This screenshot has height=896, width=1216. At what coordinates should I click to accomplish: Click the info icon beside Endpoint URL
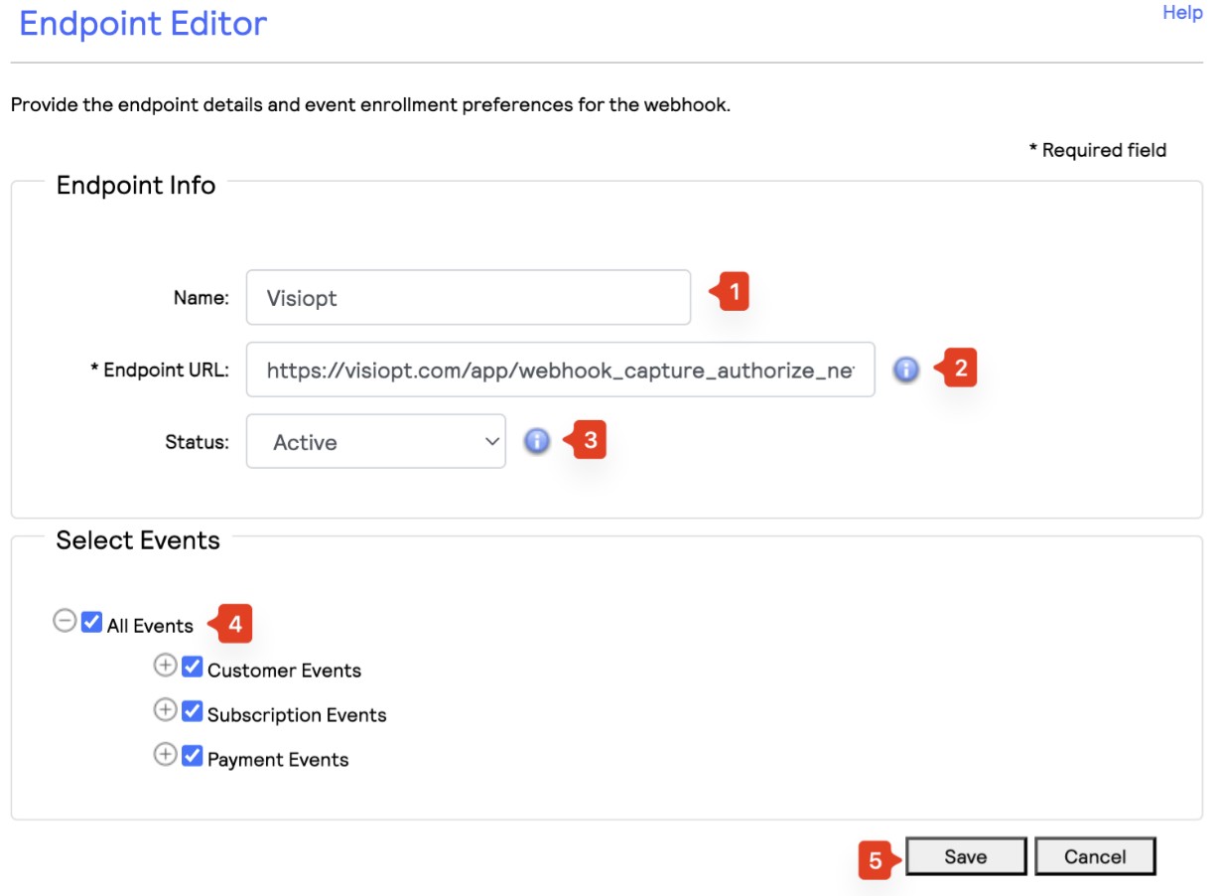coord(905,370)
